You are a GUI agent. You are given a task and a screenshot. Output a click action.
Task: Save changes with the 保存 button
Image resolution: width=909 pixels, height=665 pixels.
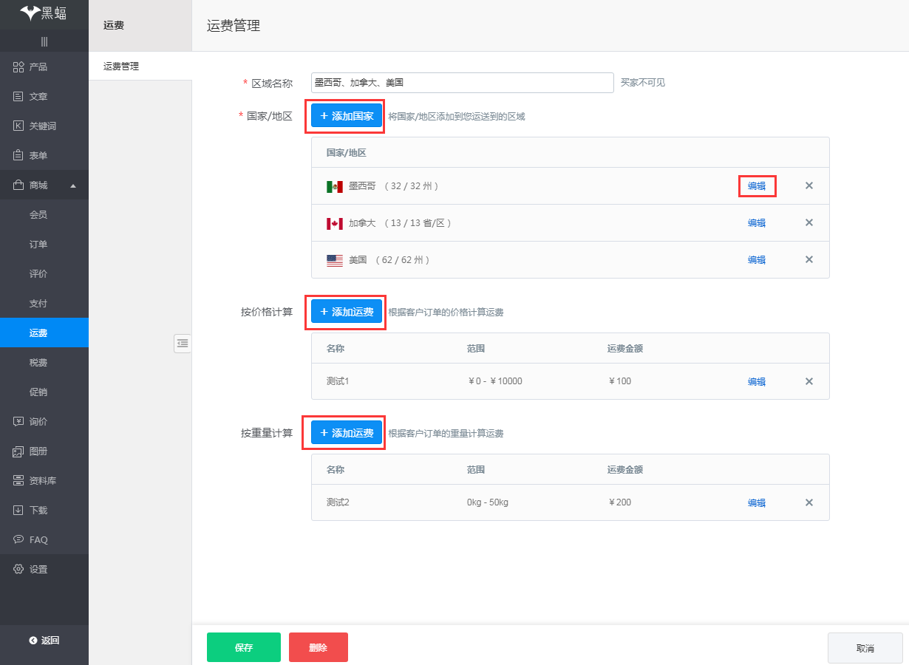pos(243,647)
